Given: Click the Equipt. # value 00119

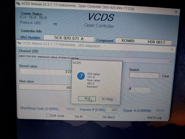Looking at the screenshot, I should click(160, 111).
